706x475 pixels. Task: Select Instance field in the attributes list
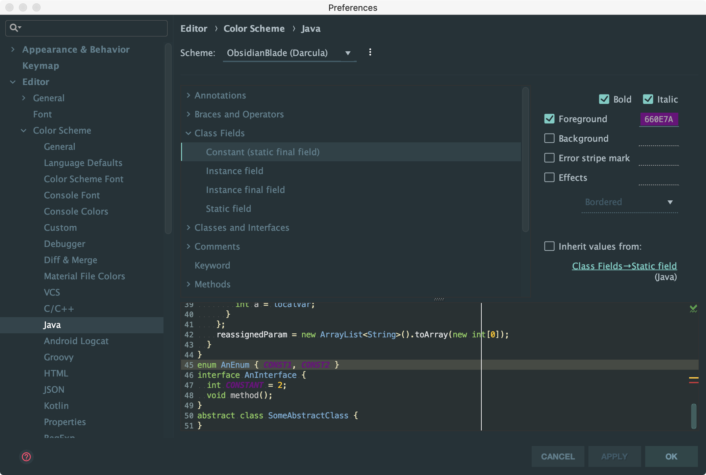pos(234,171)
